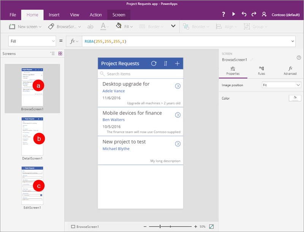Click BrowseScreen1 in the status bar
Screen dimensions: 304x232
click(x=85, y=227)
